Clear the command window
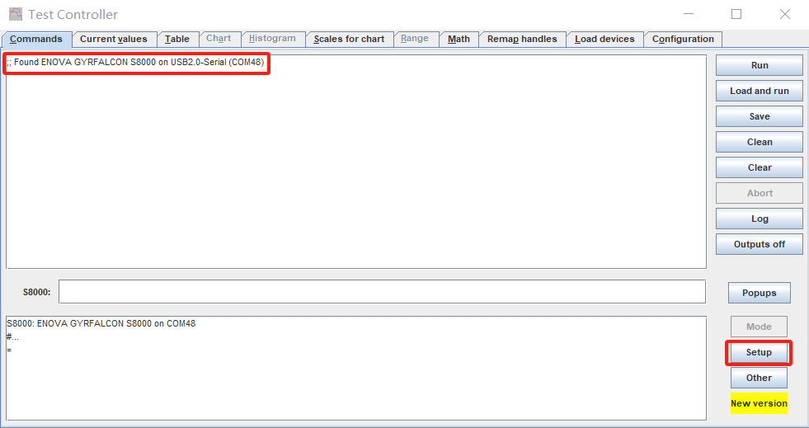The height and width of the screenshot is (428, 809). pos(759,167)
